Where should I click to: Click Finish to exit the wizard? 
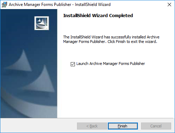tap(123, 126)
